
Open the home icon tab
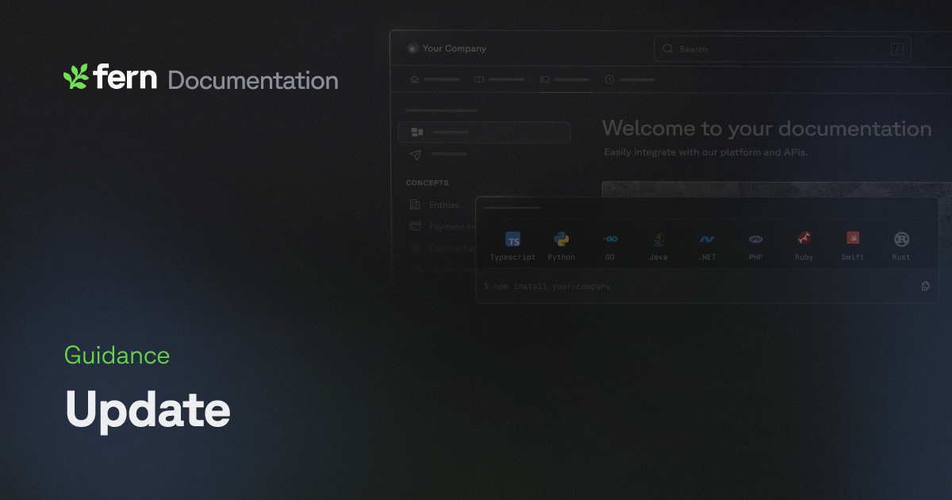(x=414, y=79)
